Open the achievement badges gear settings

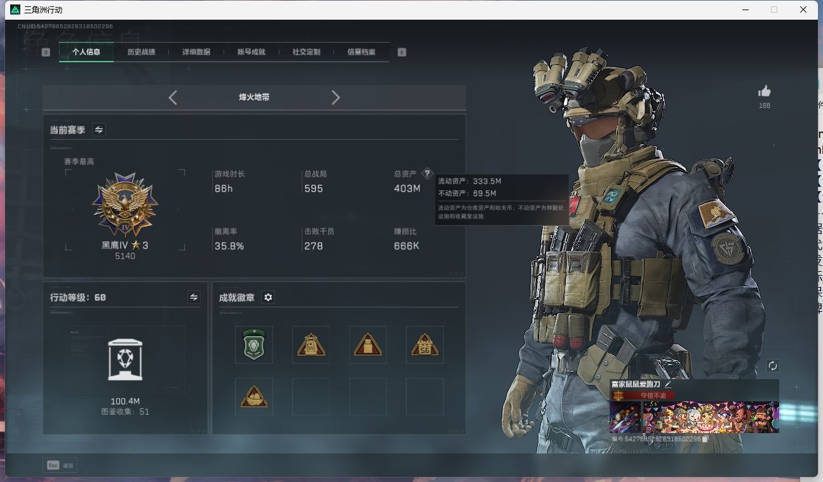click(x=268, y=297)
